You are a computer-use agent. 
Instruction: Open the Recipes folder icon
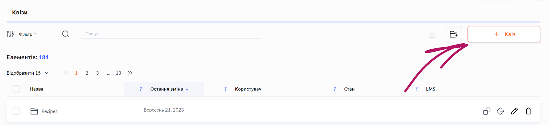point(34,111)
